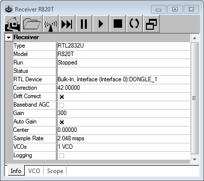Image resolution: width=204 pixels, height=181 pixels.
Task: Switch to the Info tab
Action: click(x=16, y=171)
